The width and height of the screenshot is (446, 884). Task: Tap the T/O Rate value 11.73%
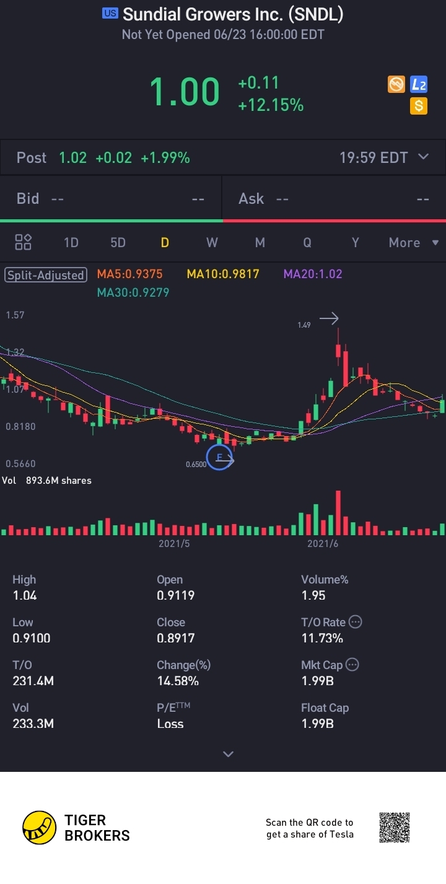pyautogui.click(x=322, y=638)
